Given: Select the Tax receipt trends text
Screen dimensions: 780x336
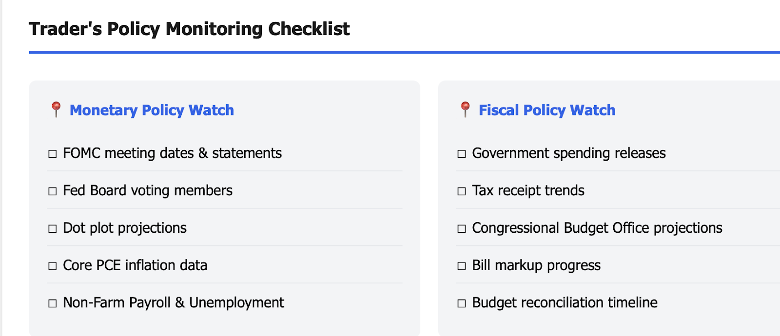Looking at the screenshot, I should pos(528,190).
